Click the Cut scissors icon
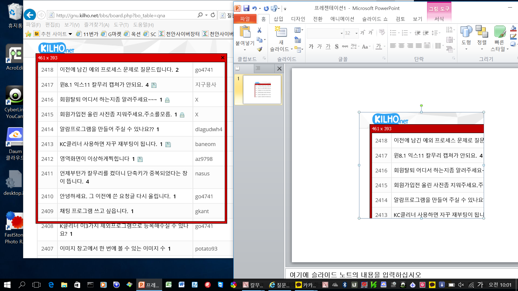This screenshot has width=518, height=291. point(259,30)
